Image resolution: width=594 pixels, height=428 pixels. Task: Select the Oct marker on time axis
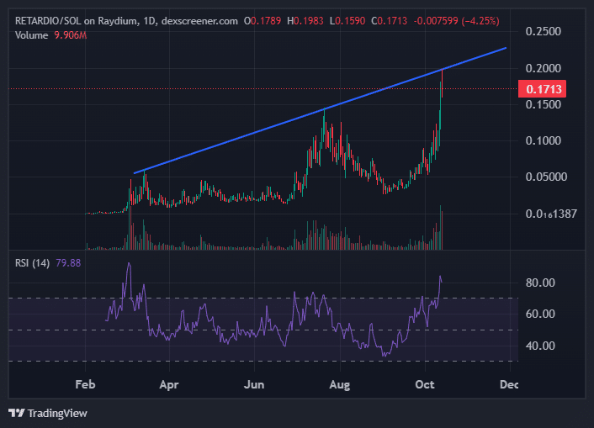[426, 384]
